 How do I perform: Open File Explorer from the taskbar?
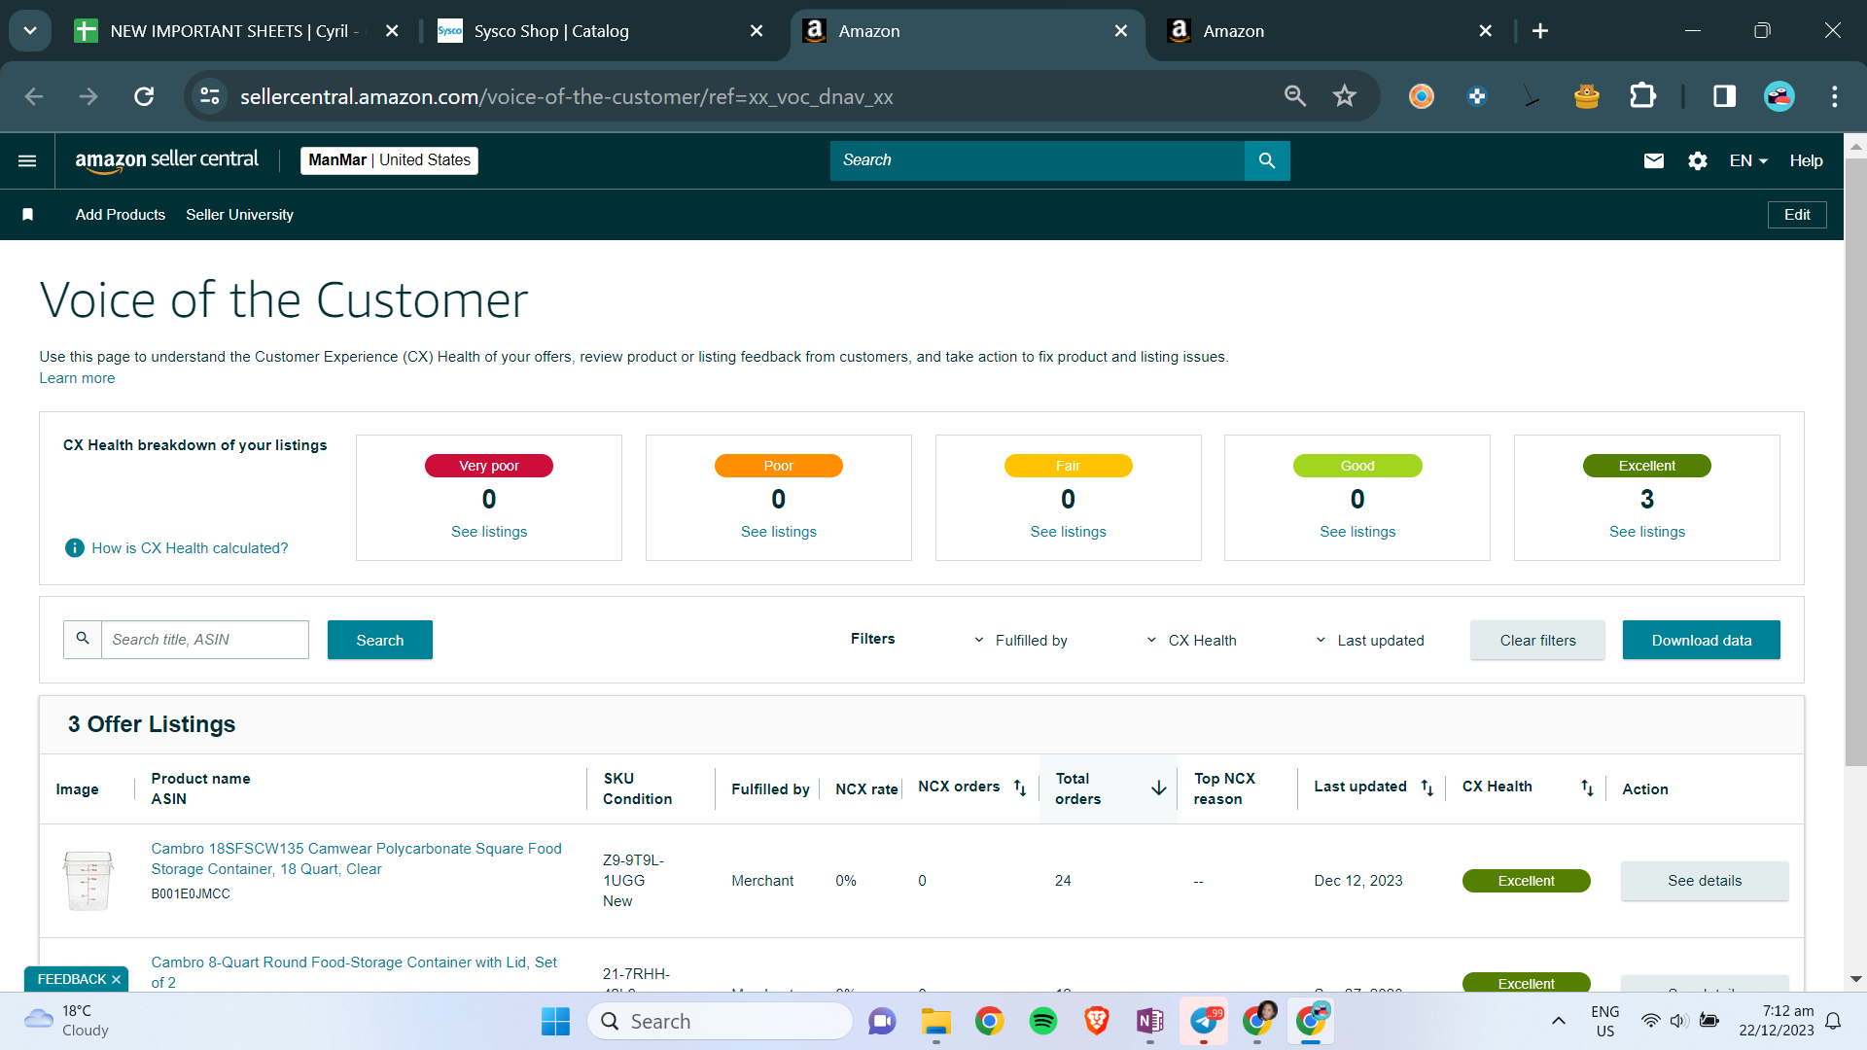(936, 1022)
